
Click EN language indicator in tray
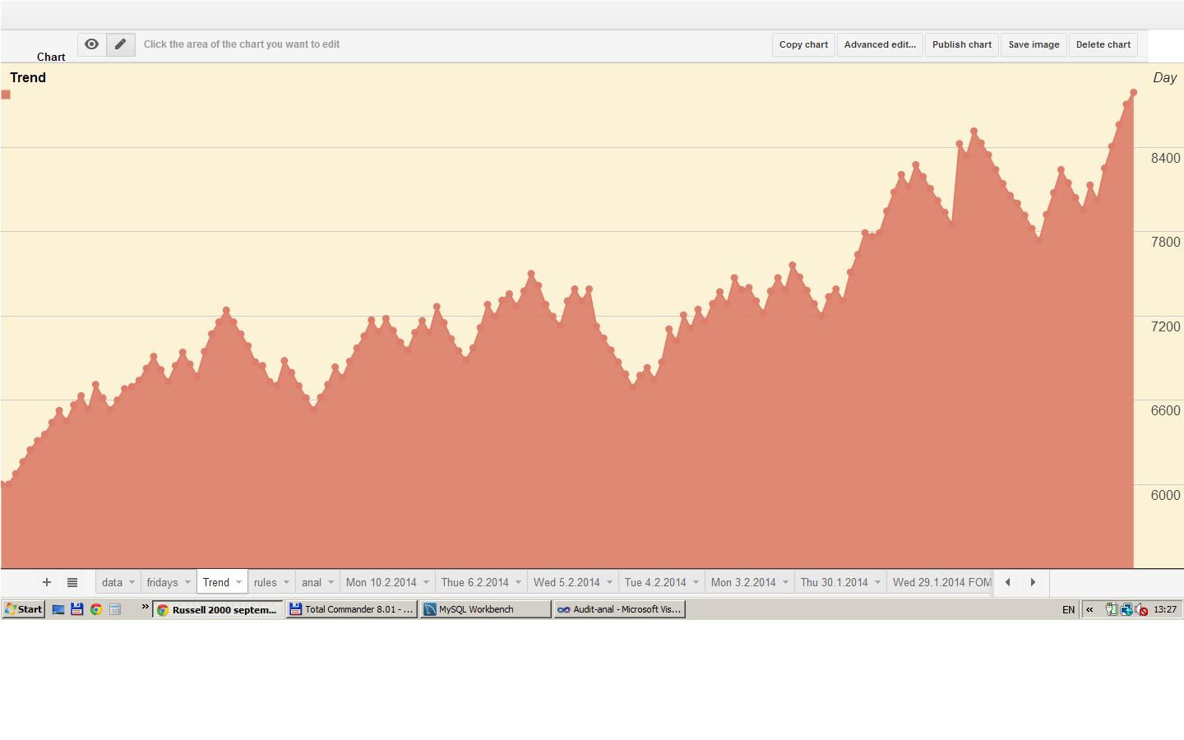click(1068, 609)
